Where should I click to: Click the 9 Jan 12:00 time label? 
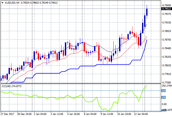[x=107, y=114]
